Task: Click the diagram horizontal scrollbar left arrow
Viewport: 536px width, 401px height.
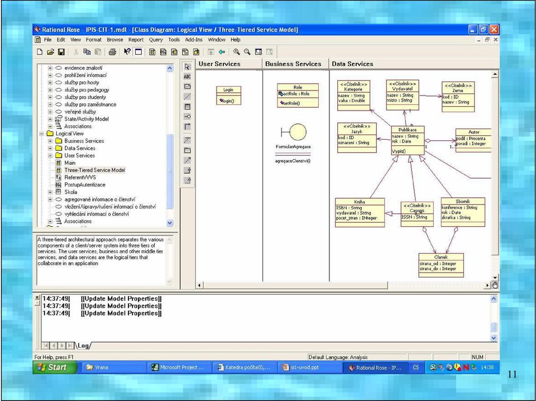Action: [x=200, y=285]
